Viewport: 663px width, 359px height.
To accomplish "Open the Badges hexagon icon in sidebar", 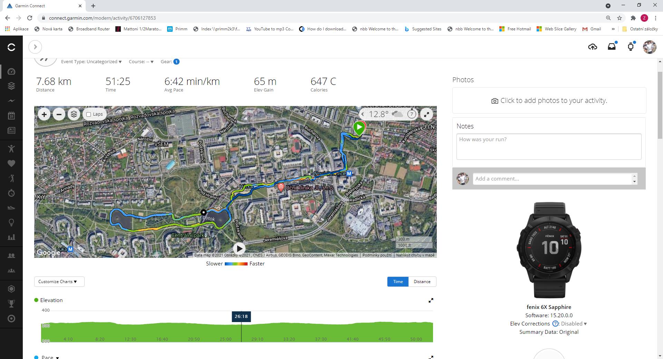I will (x=11, y=289).
